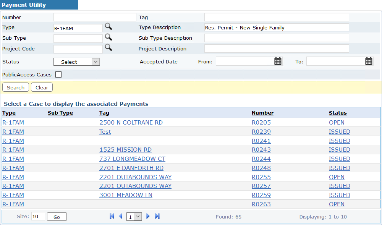The image size is (382, 225).
Task: Jump to the last results page
Action: click(x=157, y=217)
